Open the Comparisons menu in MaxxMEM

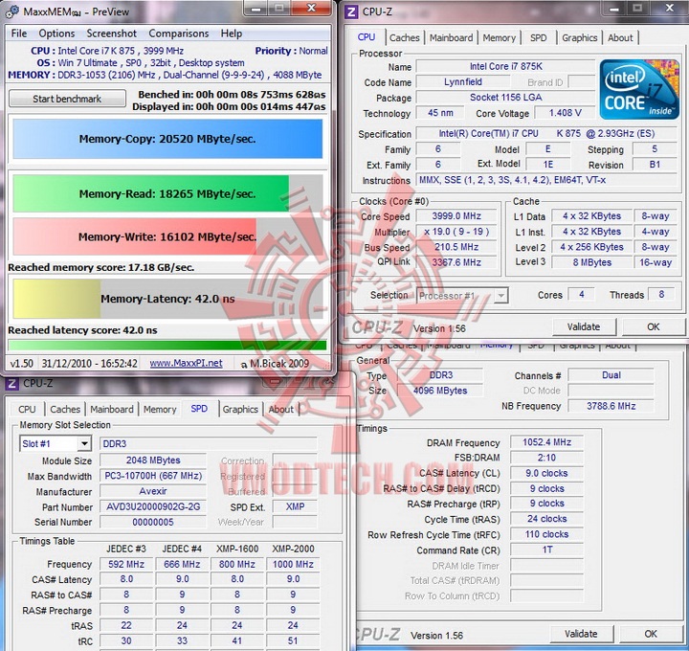[178, 34]
